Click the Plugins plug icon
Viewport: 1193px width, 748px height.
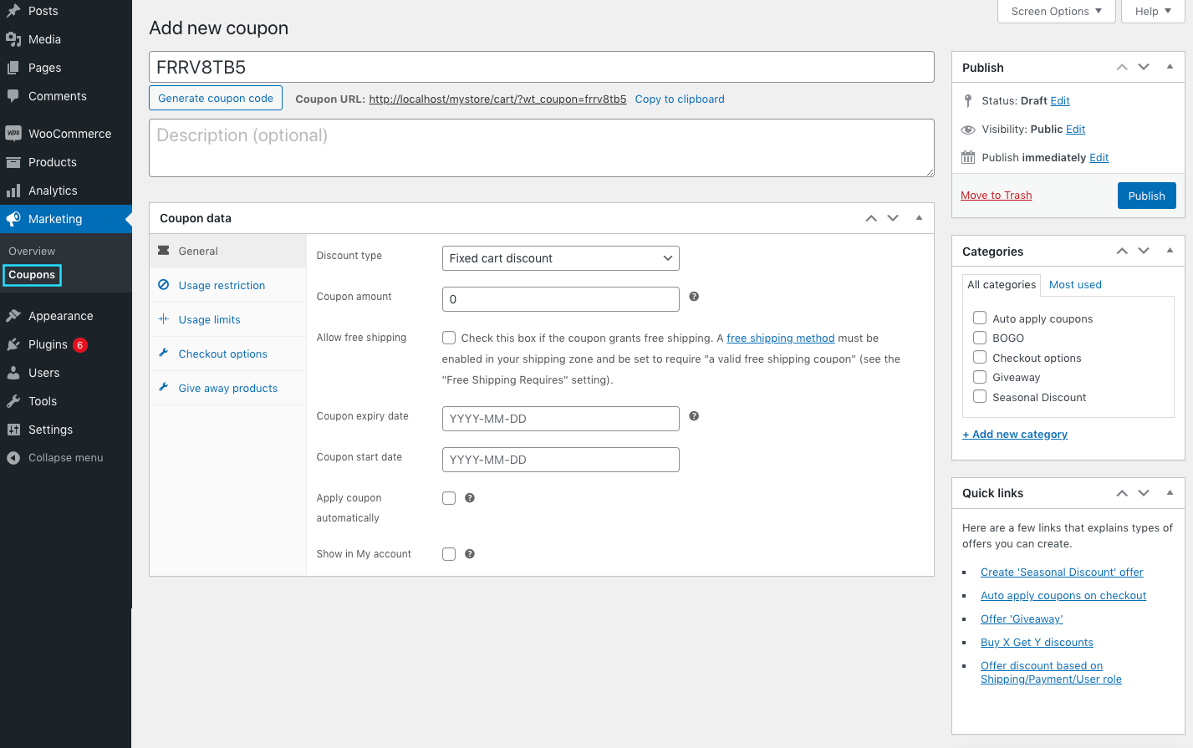click(13, 344)
